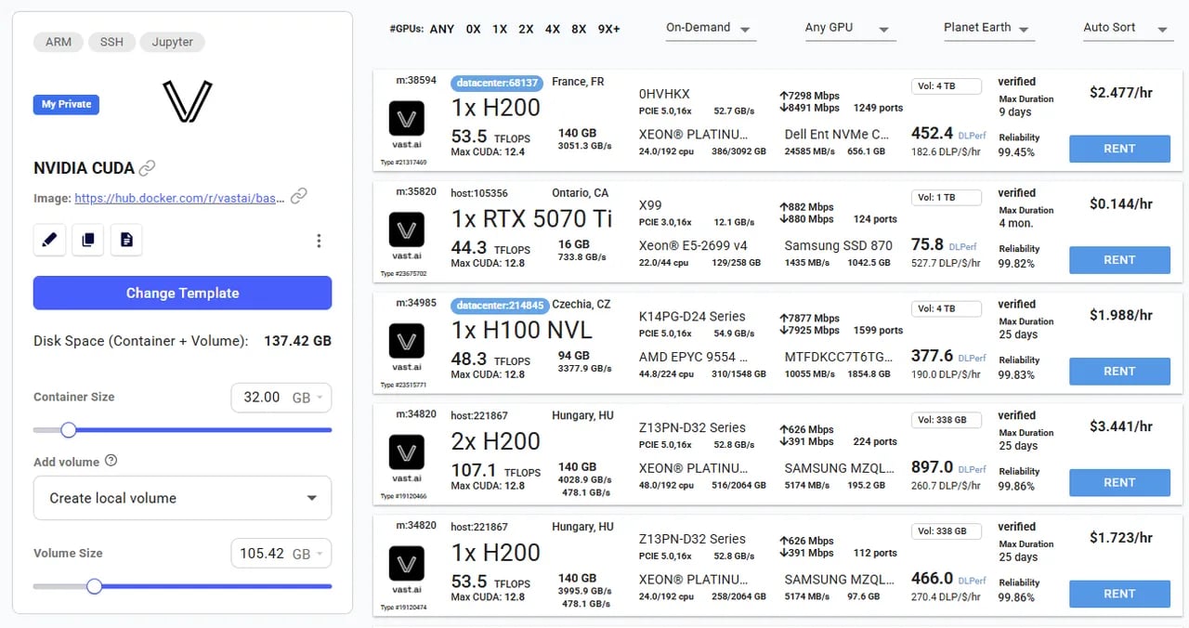The image size is (1189, 628).
Task: Open the Any GPU model dropdown
Action: pyautogui.click(x=850, y=29)
